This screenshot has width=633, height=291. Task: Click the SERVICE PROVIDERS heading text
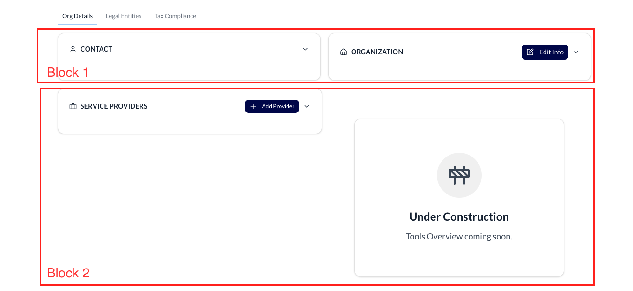pos(114,106)
